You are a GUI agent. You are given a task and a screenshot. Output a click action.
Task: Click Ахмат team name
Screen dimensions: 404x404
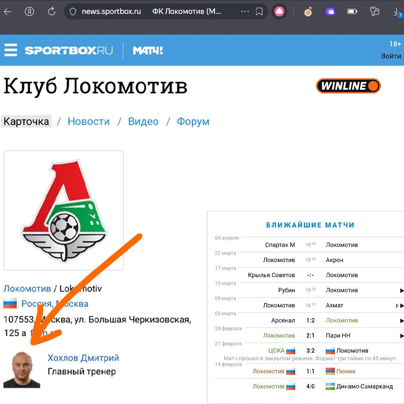tap(334, 305)
